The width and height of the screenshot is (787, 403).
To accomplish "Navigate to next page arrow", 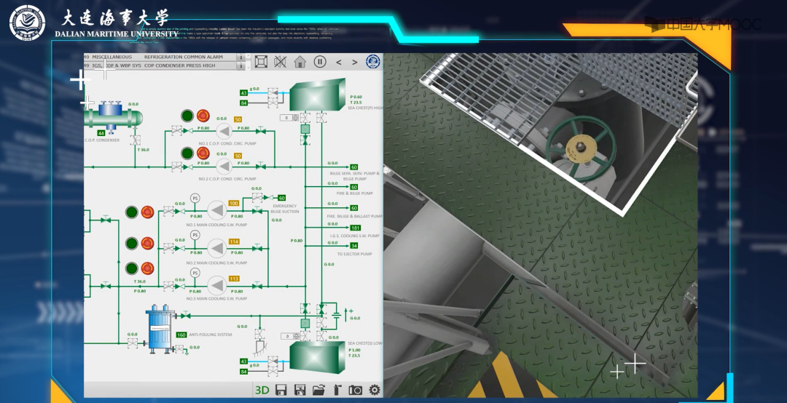I will [x=354, y=62].
